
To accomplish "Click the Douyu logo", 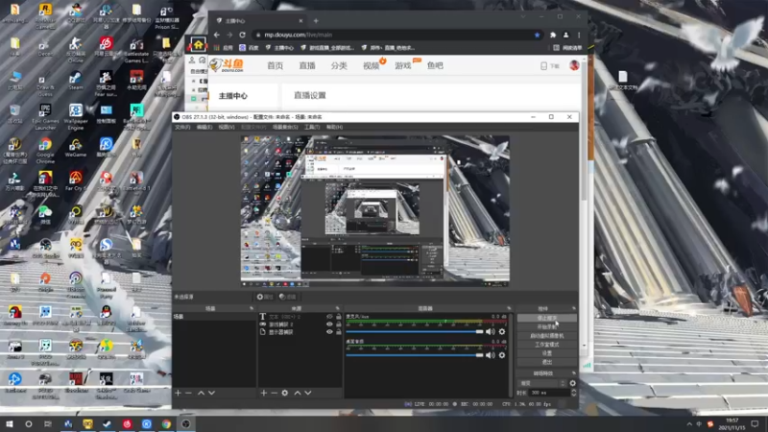I will [227, 65].
